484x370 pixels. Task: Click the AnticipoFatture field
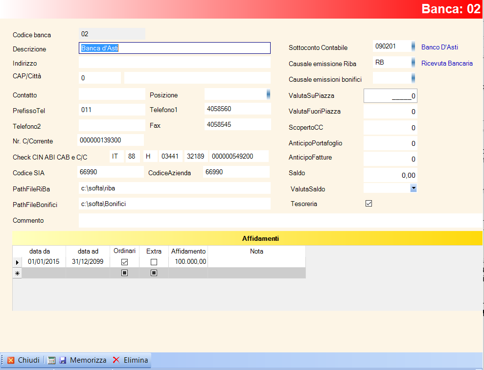coord(391,159)
